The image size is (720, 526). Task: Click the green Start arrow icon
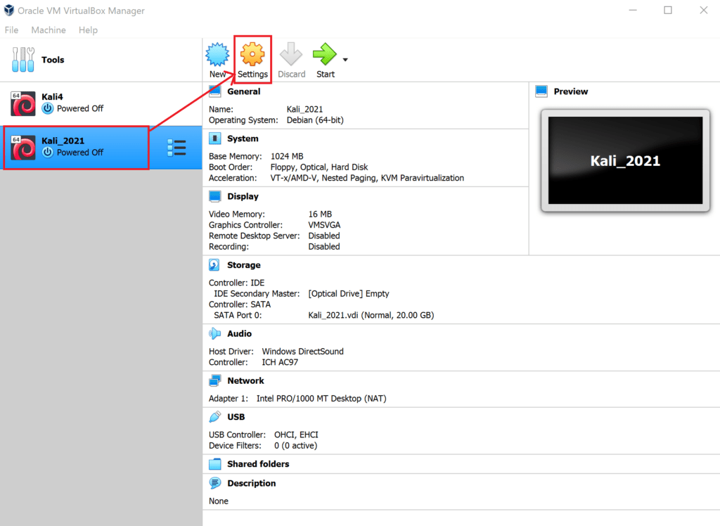[325, 54]
